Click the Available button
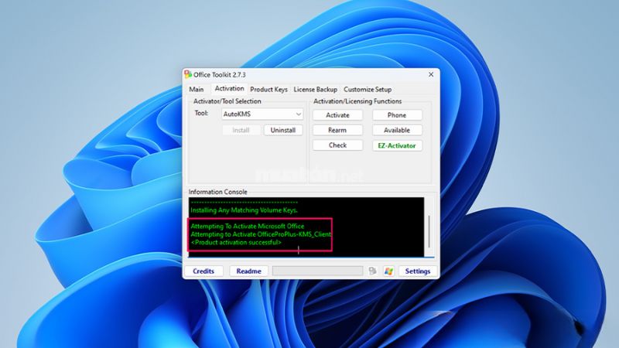 coord(397,130)
